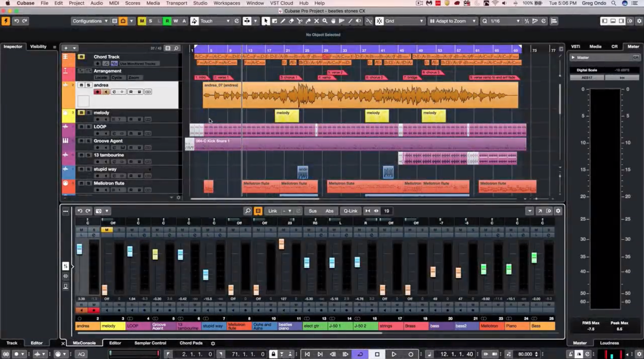Click the Sus button in MixConsole
Screen dimensions: 644x359
tap(313, 211)
